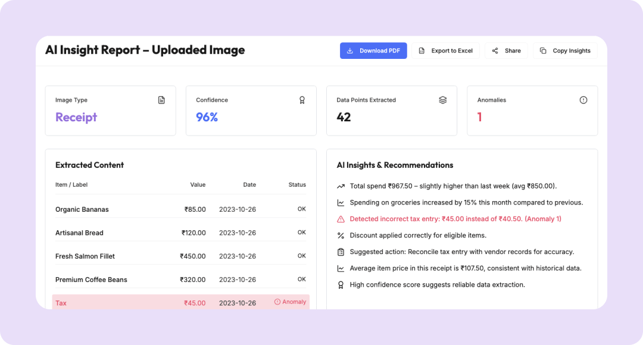Click the document icon in Image Type card

(x=161, y=100)
